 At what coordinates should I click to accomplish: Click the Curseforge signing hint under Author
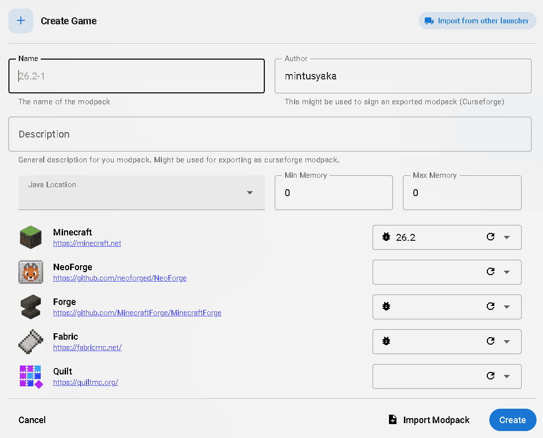point(394,102)
